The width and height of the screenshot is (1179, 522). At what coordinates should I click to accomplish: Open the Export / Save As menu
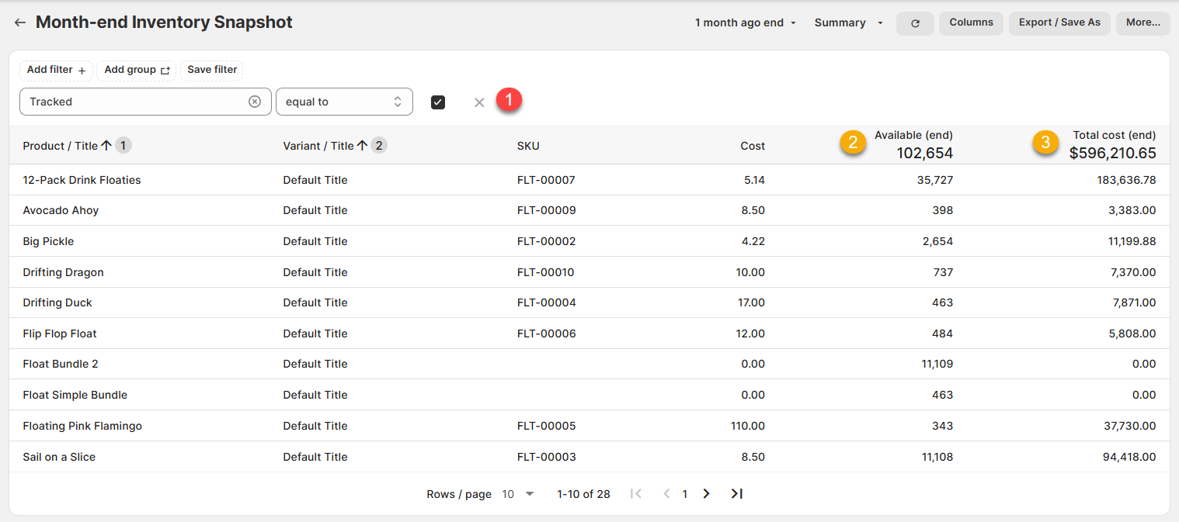(x=1059, y=23)
